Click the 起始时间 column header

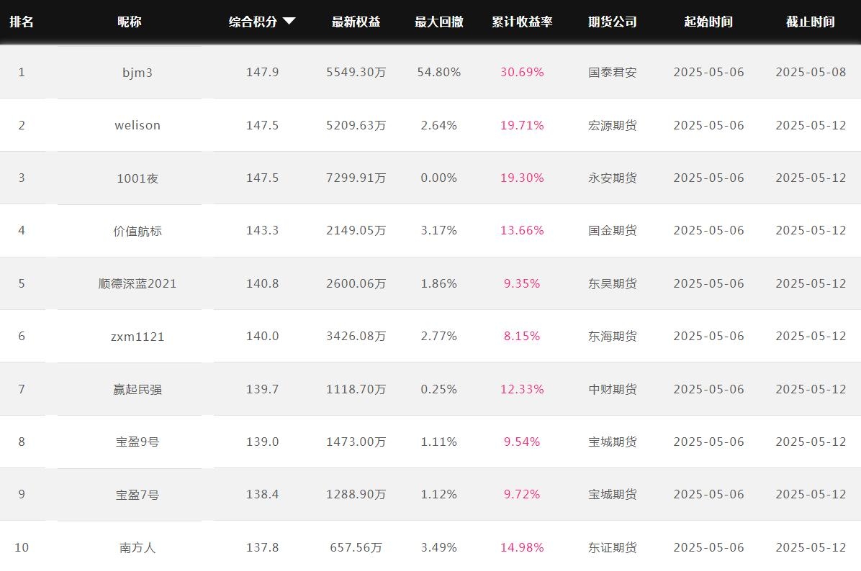pyautogui.click(x=708, y=22)
